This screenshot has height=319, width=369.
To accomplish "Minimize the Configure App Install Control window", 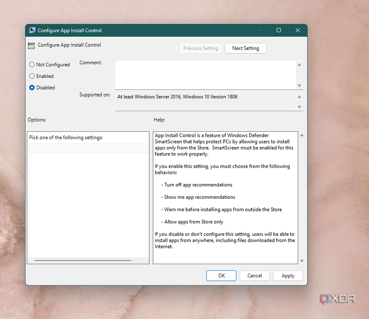I will point(260,30).
